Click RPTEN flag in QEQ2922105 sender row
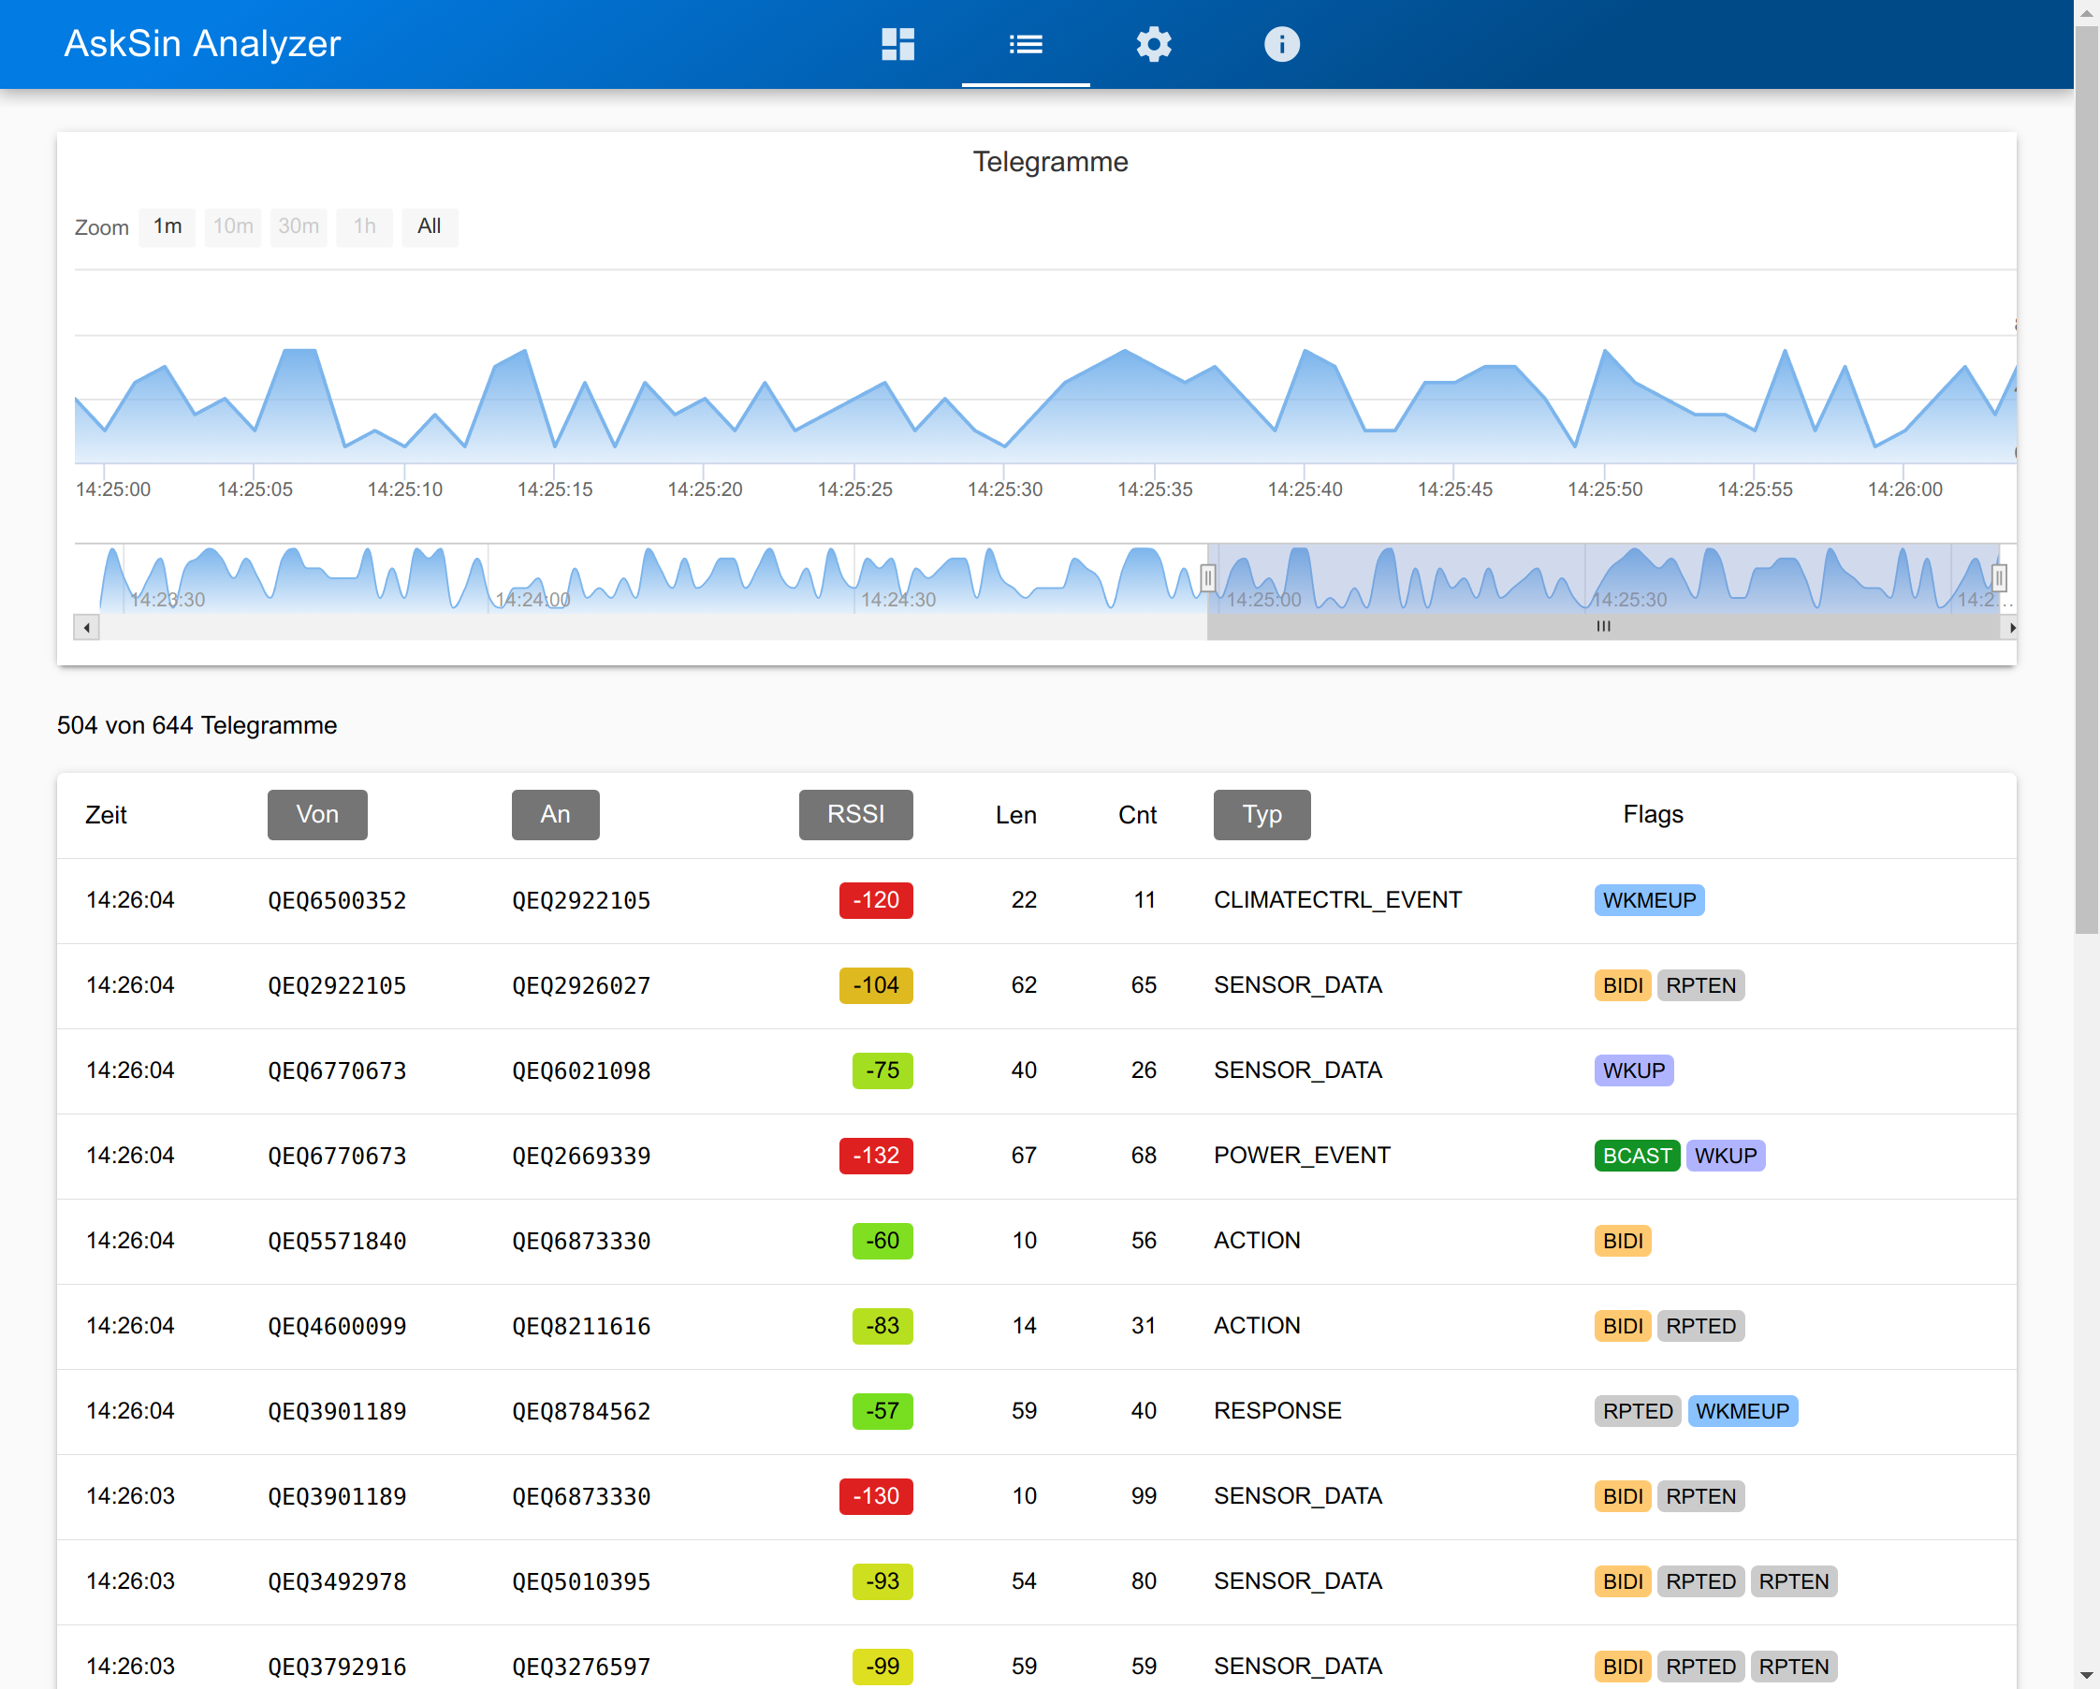The height and width of the screenshot is (1689, 2100). 1699,984
